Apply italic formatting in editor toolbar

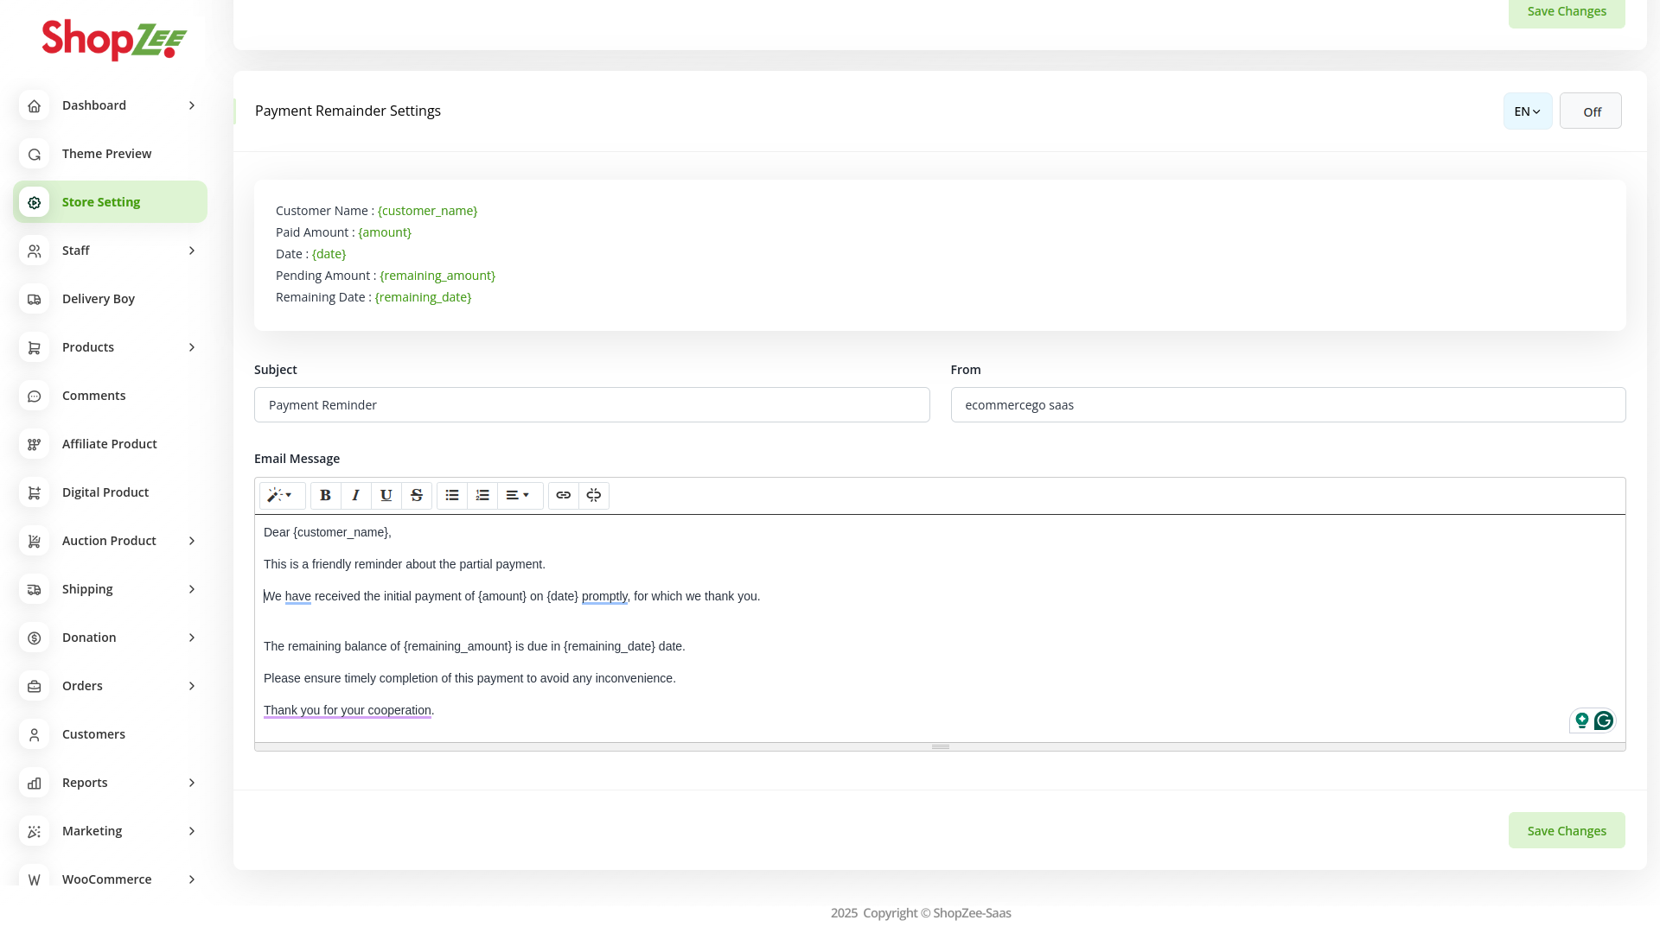[356, 495]
